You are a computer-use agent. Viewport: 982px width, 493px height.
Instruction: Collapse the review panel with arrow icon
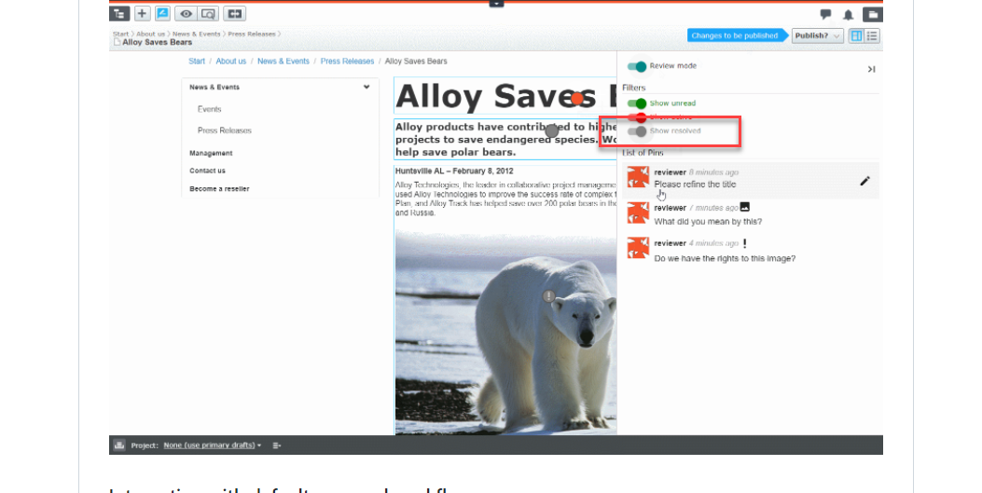click(x=871, y=69)
